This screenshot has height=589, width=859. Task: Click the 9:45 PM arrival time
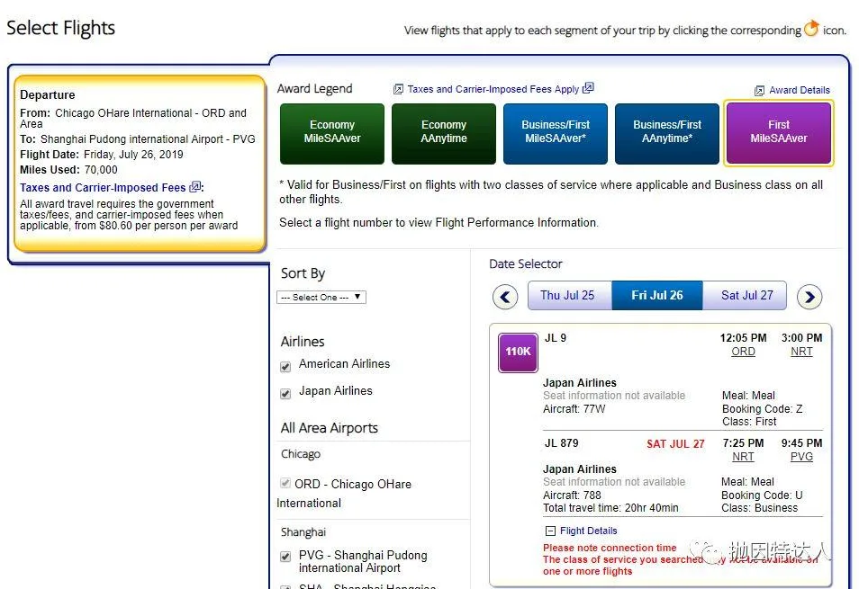(801, 443)
